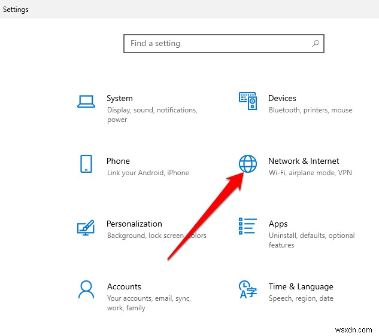The image size is (379, 336).
Task: Click the Phone icon
Action: [86, 164]
